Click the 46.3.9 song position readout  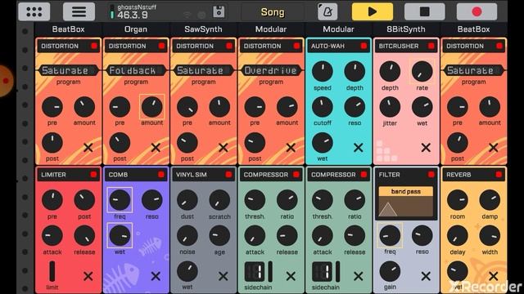(x=133, y=15)
